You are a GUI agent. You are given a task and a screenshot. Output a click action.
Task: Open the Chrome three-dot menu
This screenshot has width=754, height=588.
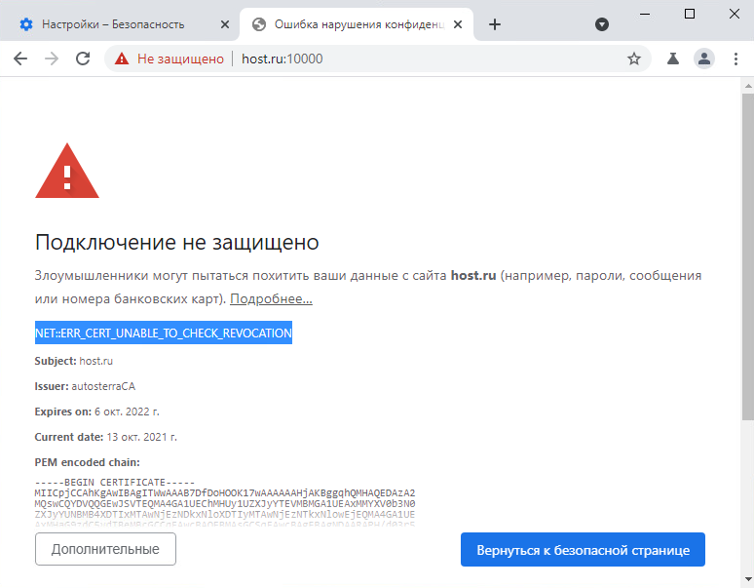coord(735,59)
